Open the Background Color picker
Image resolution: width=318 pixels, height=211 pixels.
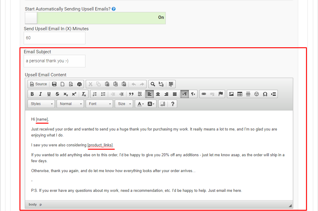pos(151,104)
